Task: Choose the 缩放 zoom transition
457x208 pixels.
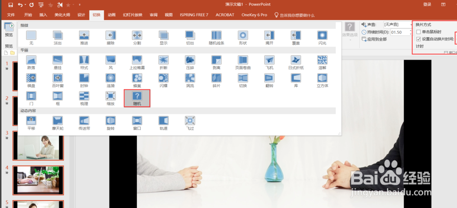Action: [x=110, y=99]
